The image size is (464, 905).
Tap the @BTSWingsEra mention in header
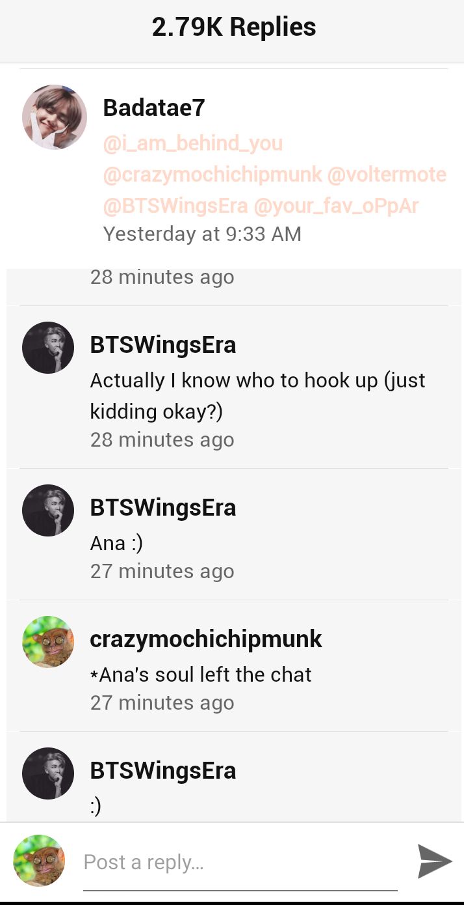click(175, 206)
